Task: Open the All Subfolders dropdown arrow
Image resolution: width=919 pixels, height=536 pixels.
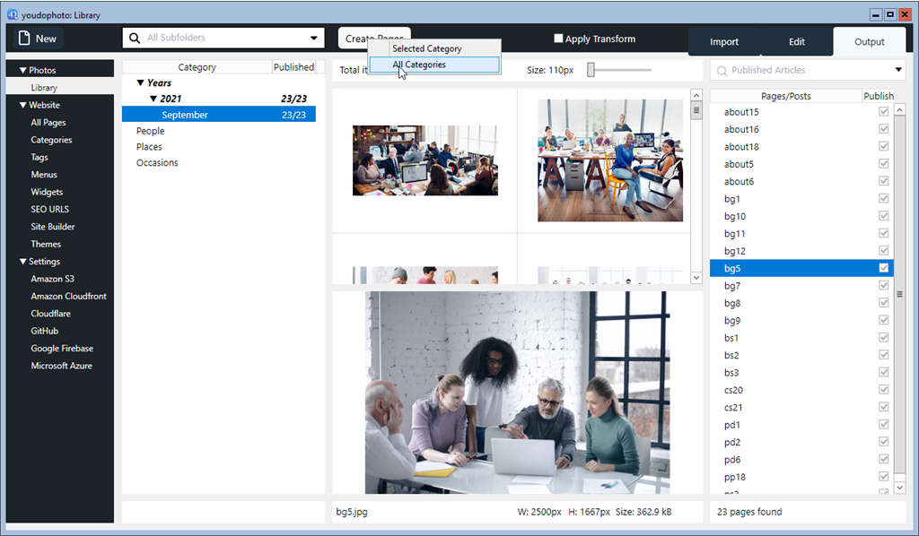Action: pyautogui.click(x=314, y=38)
